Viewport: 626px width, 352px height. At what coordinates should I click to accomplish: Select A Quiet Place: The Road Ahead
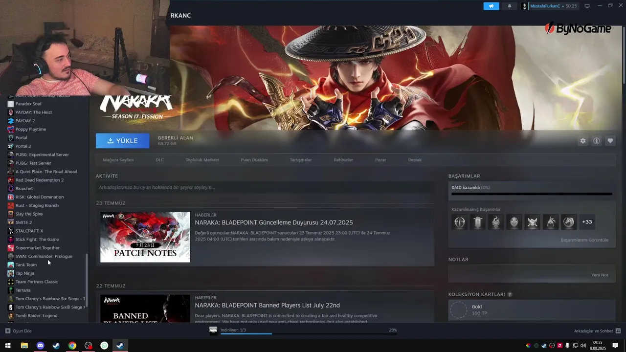tap(46, 172)
